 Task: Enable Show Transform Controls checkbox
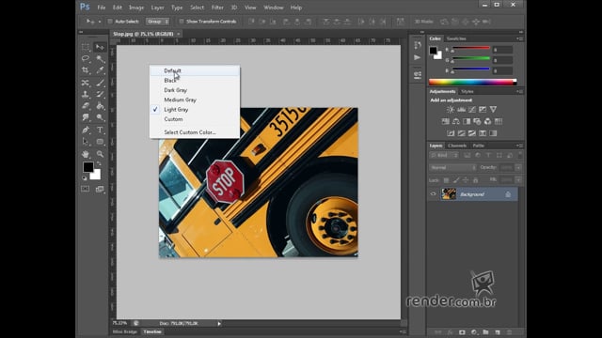click(182, 22)
